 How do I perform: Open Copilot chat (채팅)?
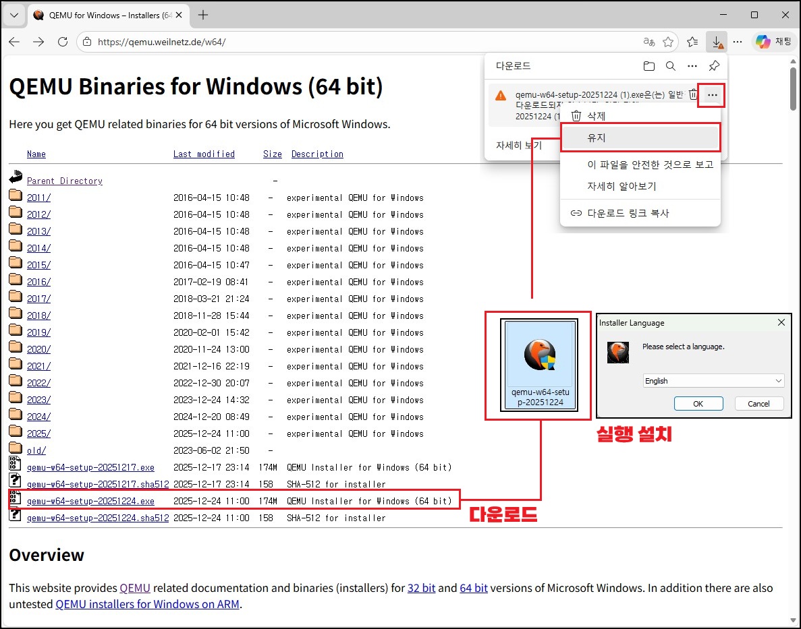coord(773,42)
